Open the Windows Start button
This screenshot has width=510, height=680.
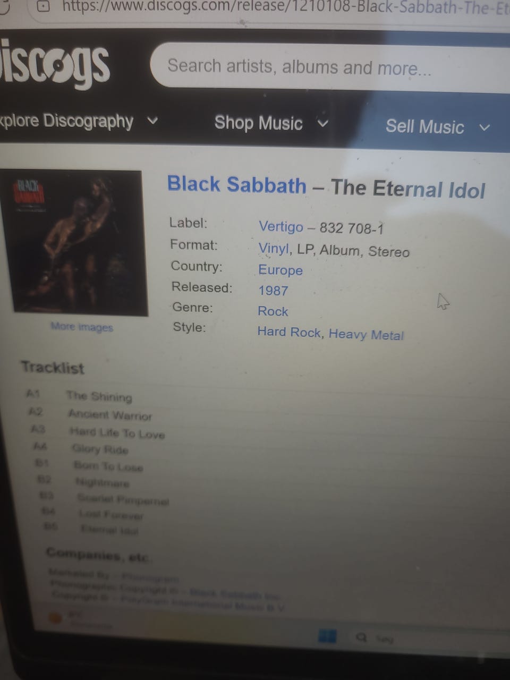[x=327, y=636]
